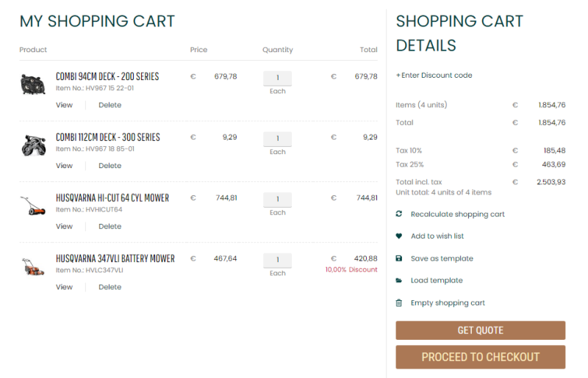The width and height of the screenshot is (588, 378).
Task: Click the GET QUOTE button
Action: [481, 330]
